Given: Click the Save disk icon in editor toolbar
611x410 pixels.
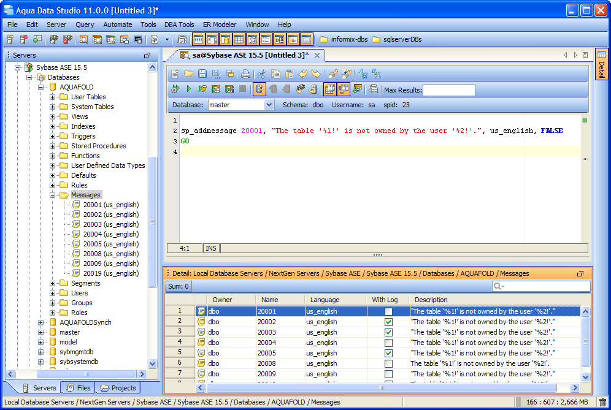Looking at the screenshot, I should point(202,74).
